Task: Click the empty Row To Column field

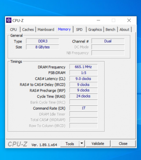Action: click(x=83, y=126)
